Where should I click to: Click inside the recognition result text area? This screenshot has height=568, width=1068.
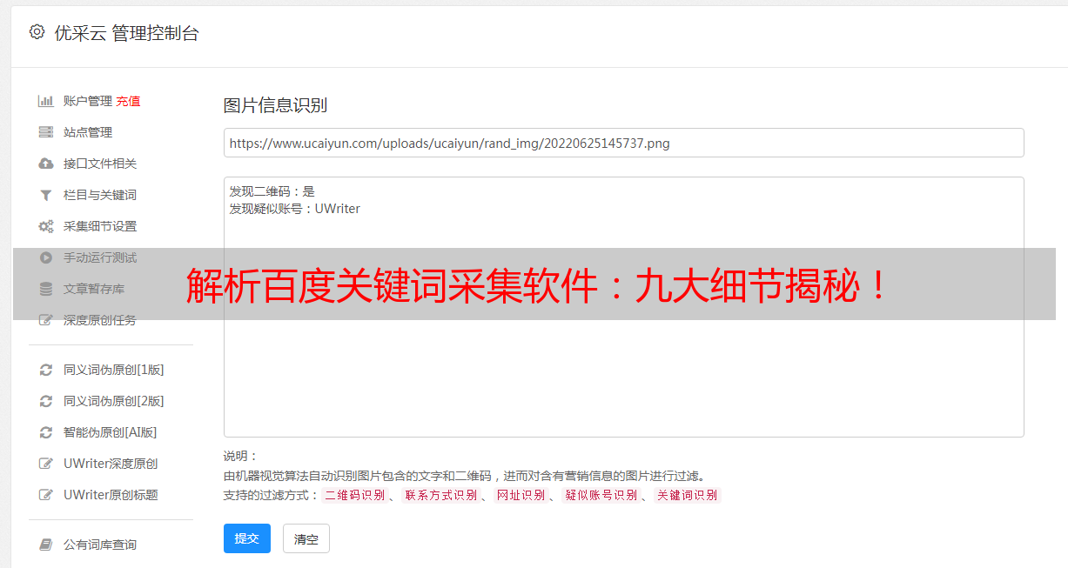[x=623, y=306]
